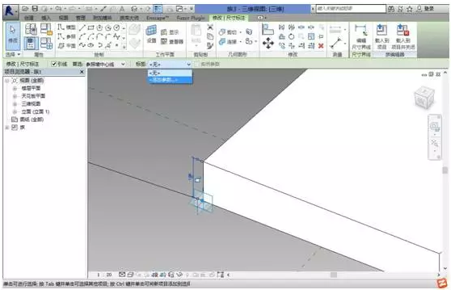Select the Align tool in Modify panel
The width and height of the screenshot is (455, 294).
pyautogui.click(x=268, y=30)
